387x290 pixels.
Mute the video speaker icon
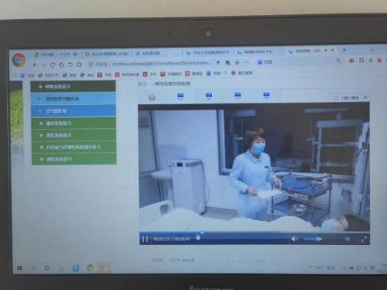point(294,239)
